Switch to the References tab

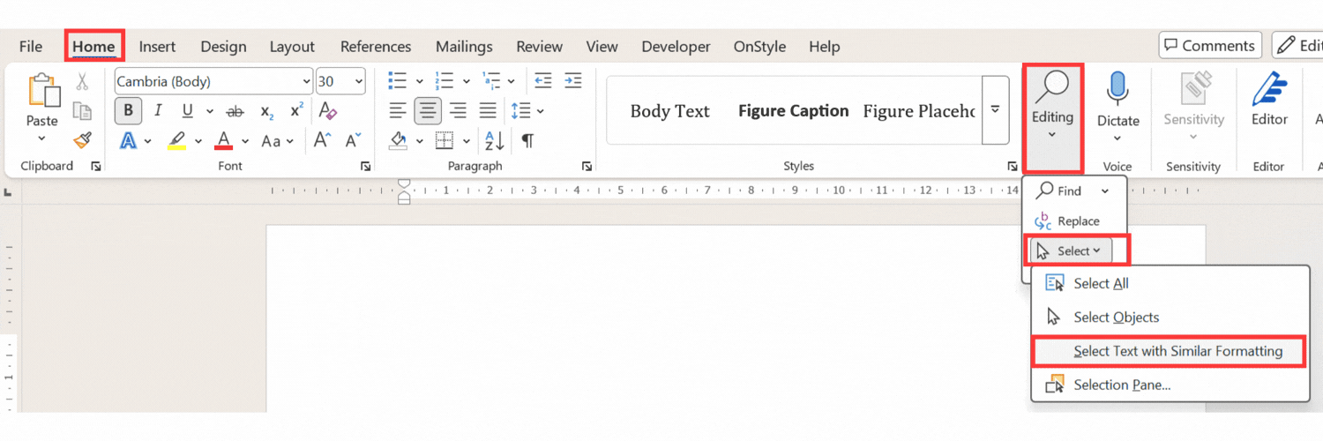376,47
